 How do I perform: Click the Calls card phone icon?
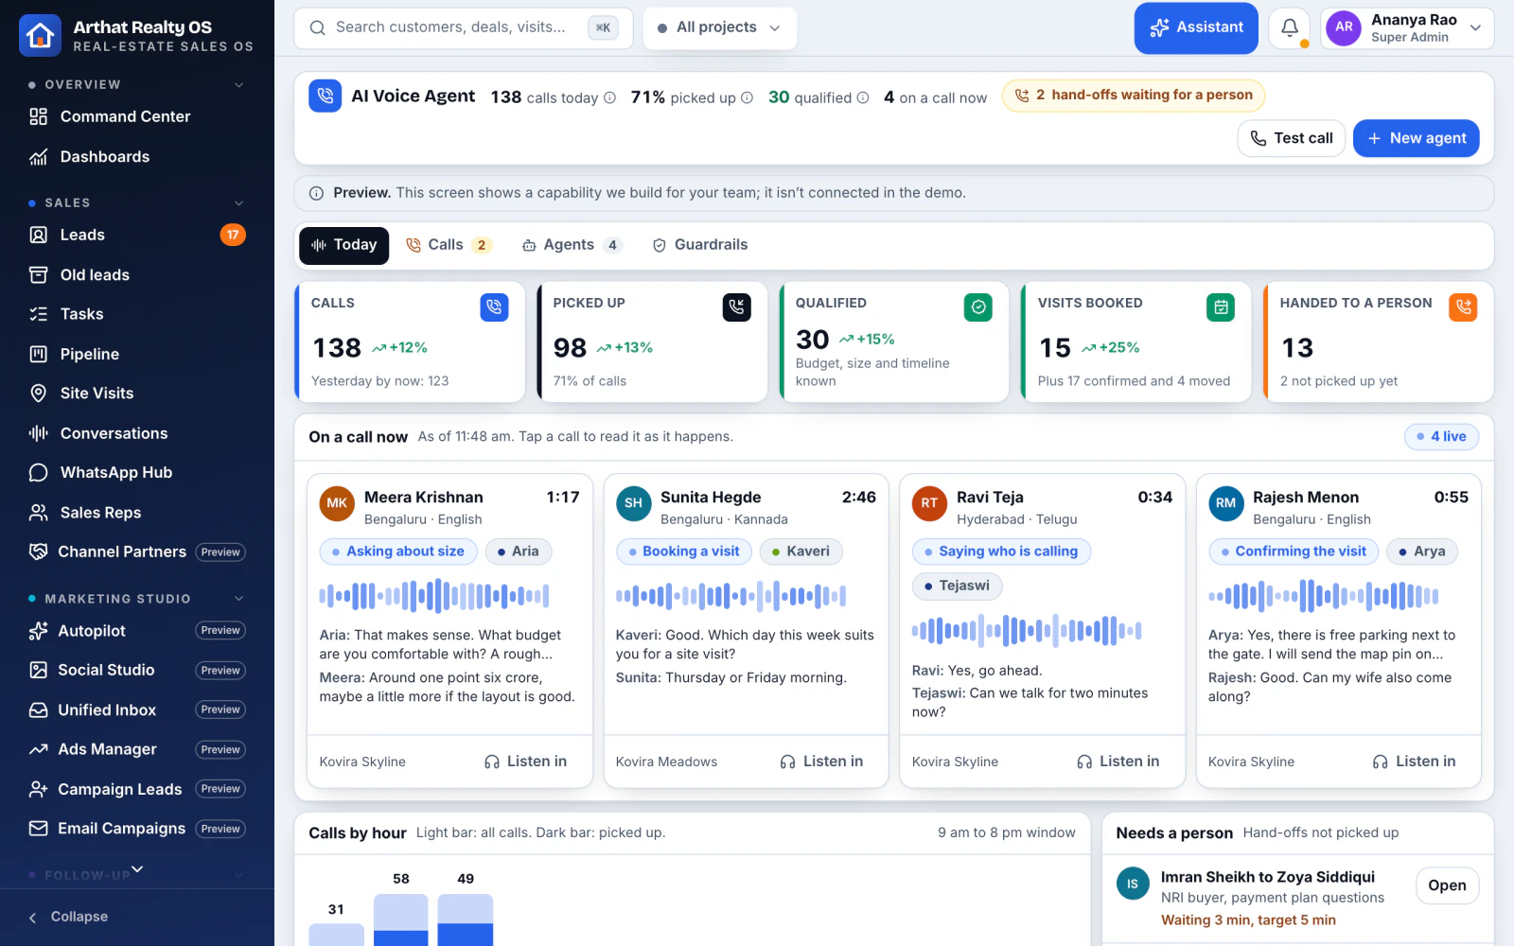click(x=494, y=307)
